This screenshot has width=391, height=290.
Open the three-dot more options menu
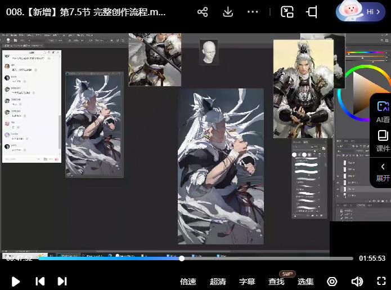tap(253, 12)
